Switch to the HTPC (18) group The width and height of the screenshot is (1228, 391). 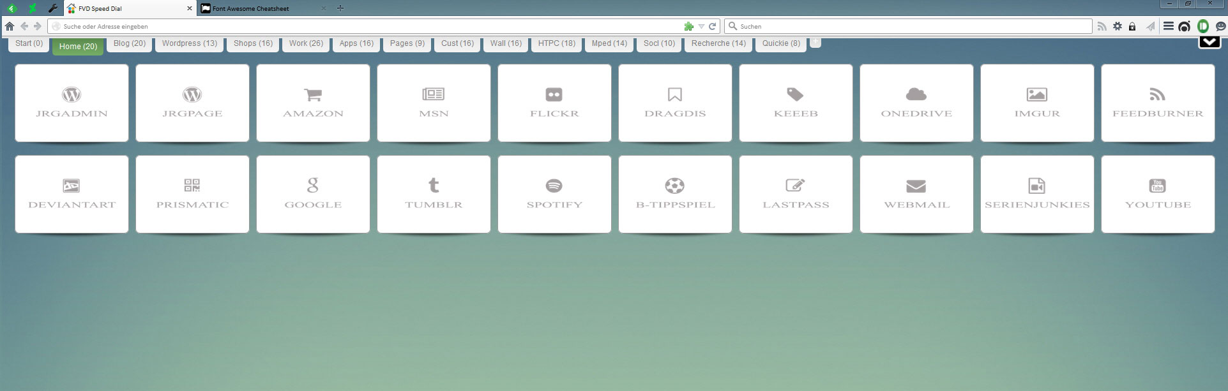[556, 43]
